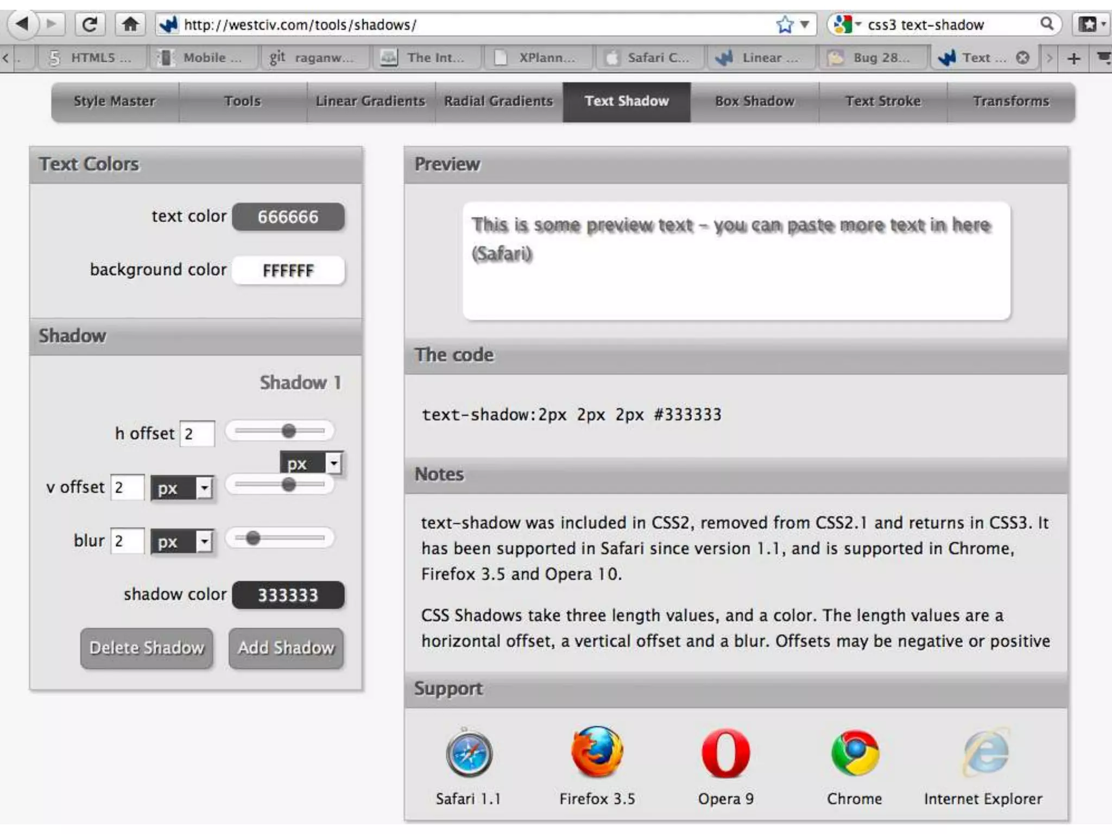Open a new tab with plus icon
The width and height of the screenshot is (1112, 834).
[x=1073, y=58]
